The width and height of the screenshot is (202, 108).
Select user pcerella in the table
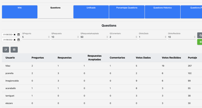click(x=9, y=73)
